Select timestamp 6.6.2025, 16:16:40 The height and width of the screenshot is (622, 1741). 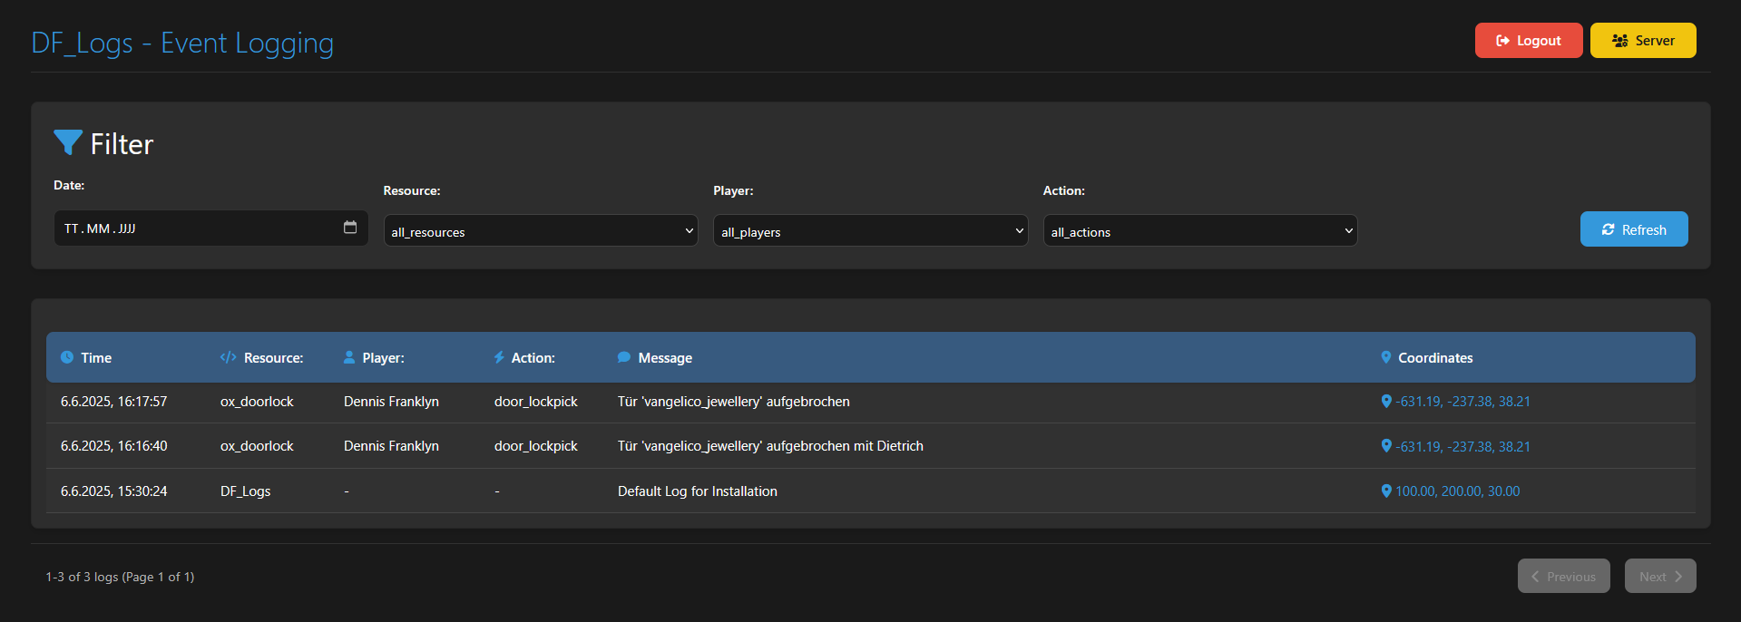point(114,446)
